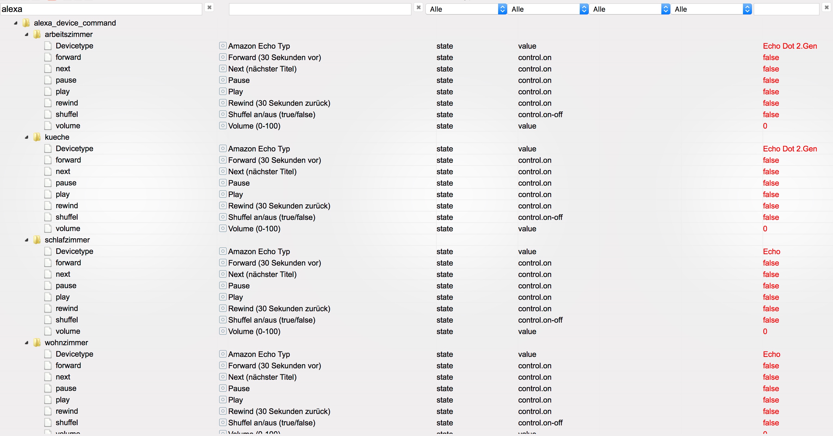Image resolution: width=833 pixels, height=436 pixels.
Task: Collapse the schlafzimmer folder
Action: 26,240
